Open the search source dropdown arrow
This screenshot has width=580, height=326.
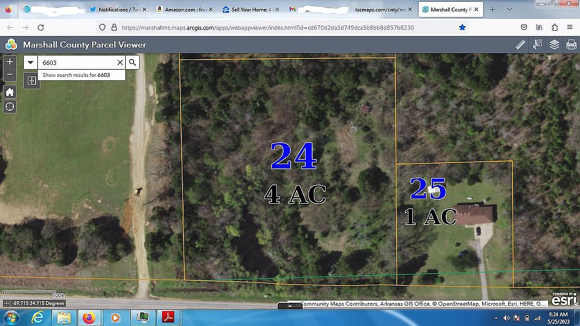29,62
